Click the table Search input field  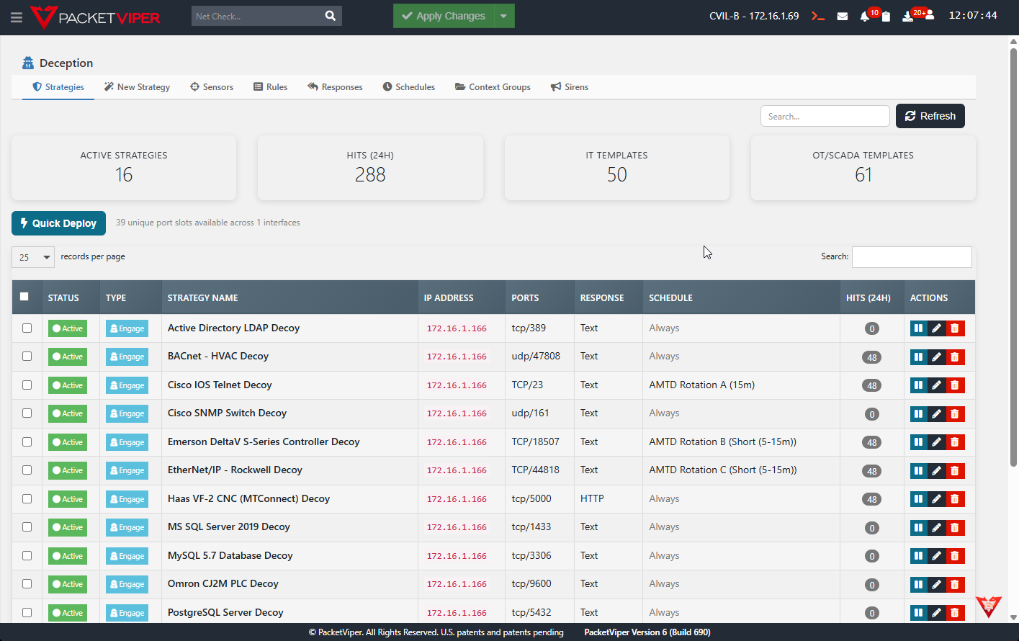tap(911, 257)
